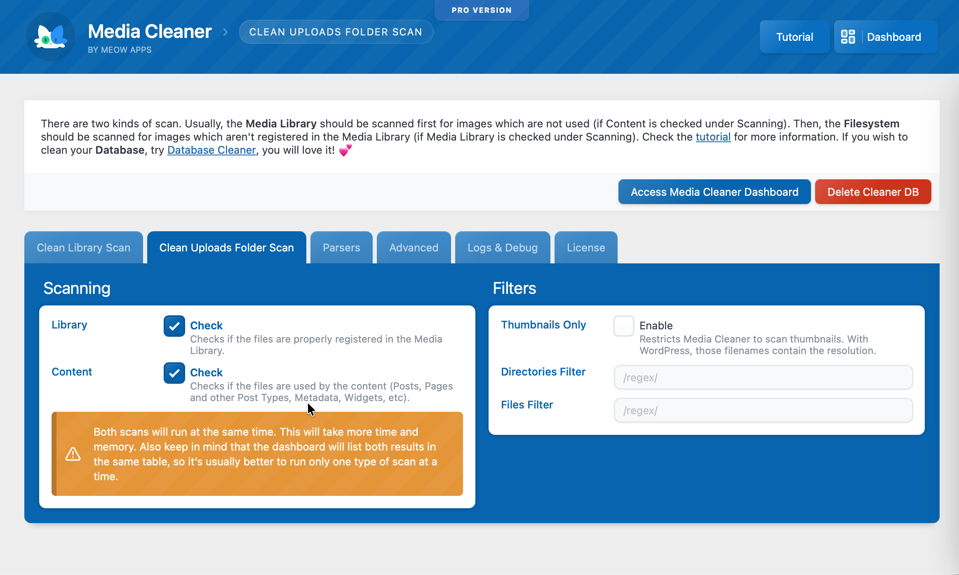Viewport: 959px width, 575px height.
Task: Open the tutorial hyperlink in the description
Action: (x=713, y=137)
